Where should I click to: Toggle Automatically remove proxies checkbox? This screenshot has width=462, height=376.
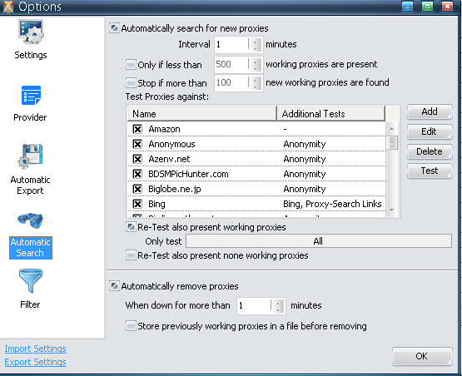(114, 286)
